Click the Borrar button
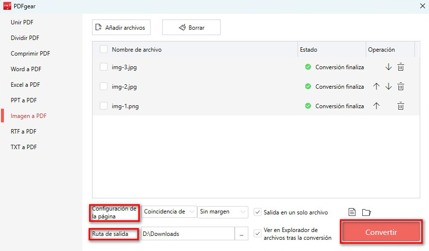The width and height of the screenshot is (429, 251). coord(191,27)
